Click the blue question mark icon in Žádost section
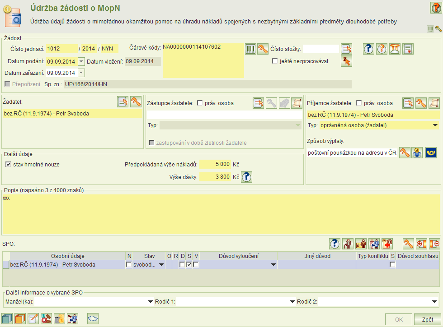The height and width of the screenshot is (327, 443). point(368,49)
